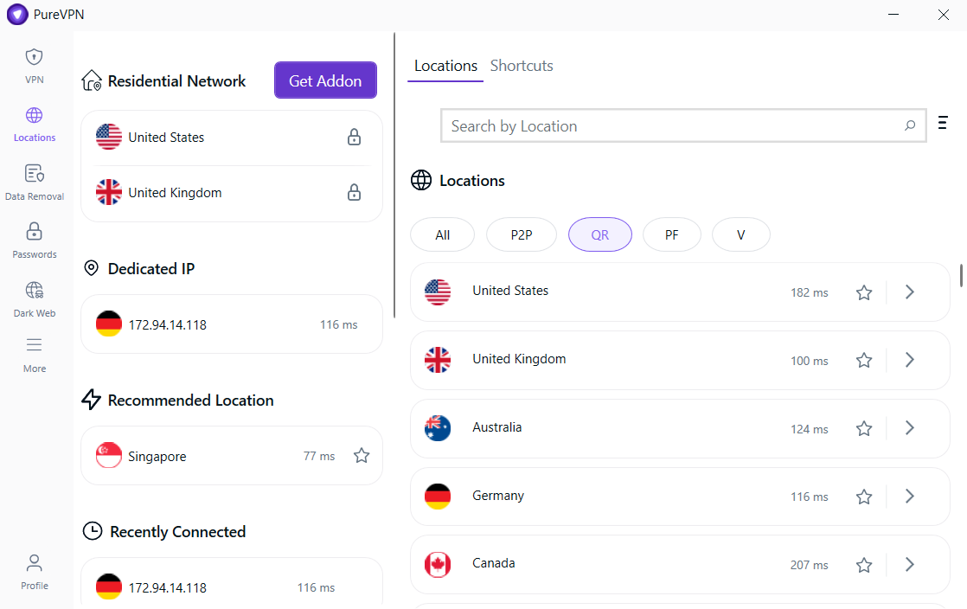The image size is (967, 609).
Task: Connect to Dedicated IP 172.94.14.118
Action: pyautogui.click(x=231, y=324)
